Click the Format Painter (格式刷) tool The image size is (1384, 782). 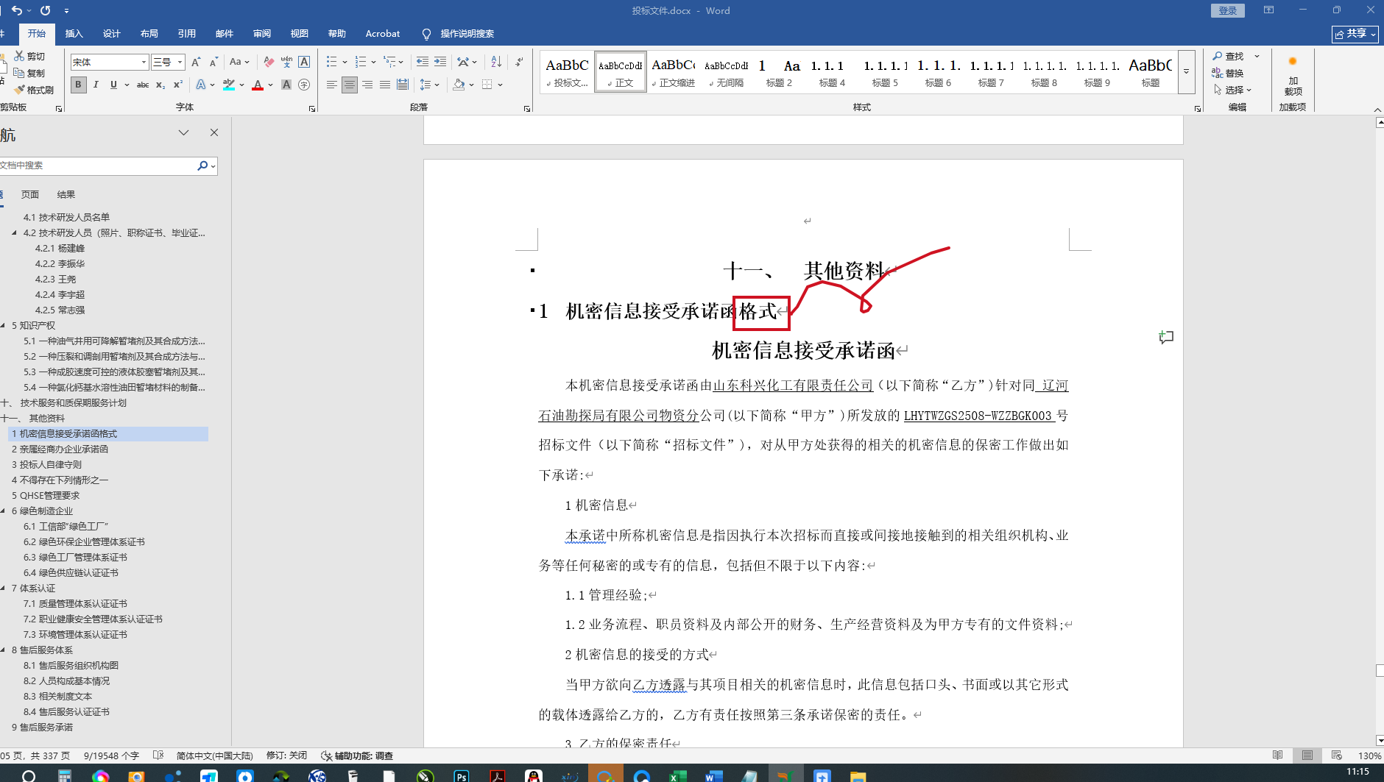click(34, 90)
